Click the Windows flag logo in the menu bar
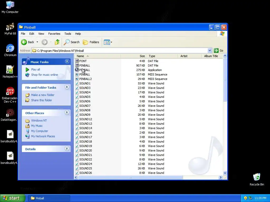This screenshot has width=270, height=202. click(x=222, y=34)
